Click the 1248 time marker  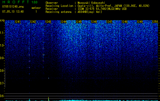[124, 22]
